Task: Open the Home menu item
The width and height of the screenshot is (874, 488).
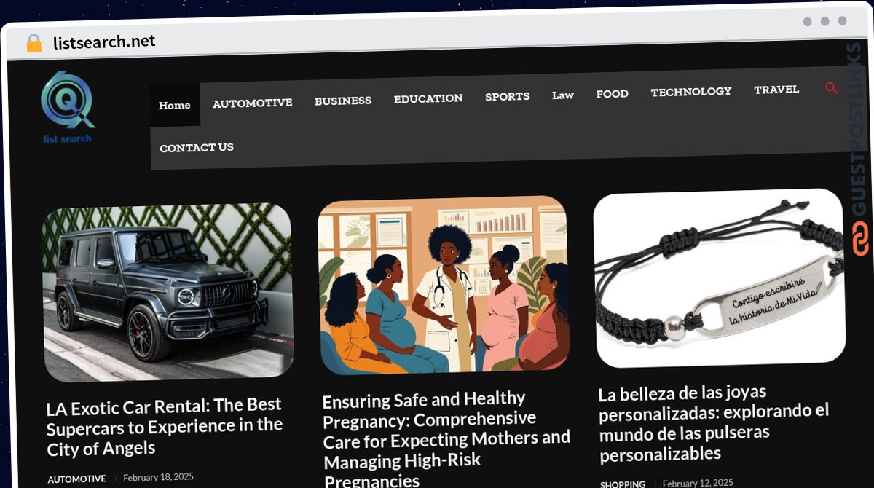Action: 175,105
